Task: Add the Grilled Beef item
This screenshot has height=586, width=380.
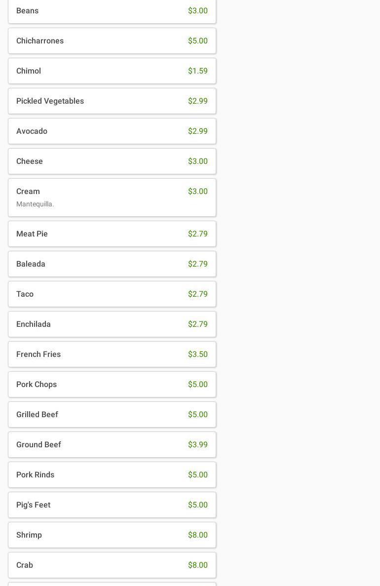Action: click(112, 415)
